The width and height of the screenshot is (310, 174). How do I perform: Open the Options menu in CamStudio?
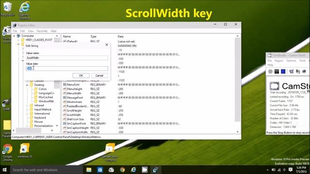tap(291, 60)
